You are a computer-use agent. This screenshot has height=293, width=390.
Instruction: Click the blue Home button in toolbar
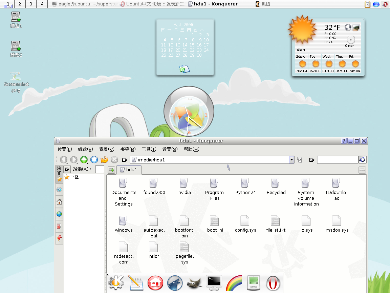coord(94,159)
